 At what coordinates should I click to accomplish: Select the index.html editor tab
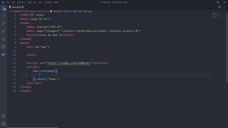point(16,7)
